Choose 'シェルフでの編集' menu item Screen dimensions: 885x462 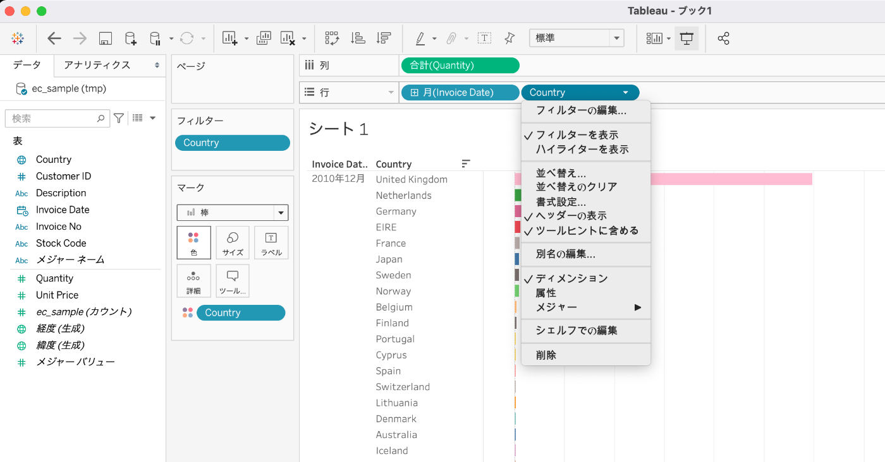coord(586,331)
